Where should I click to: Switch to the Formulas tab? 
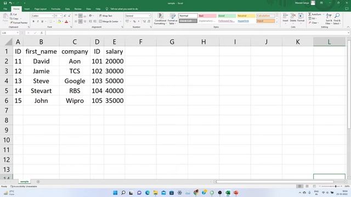point(56,9)
